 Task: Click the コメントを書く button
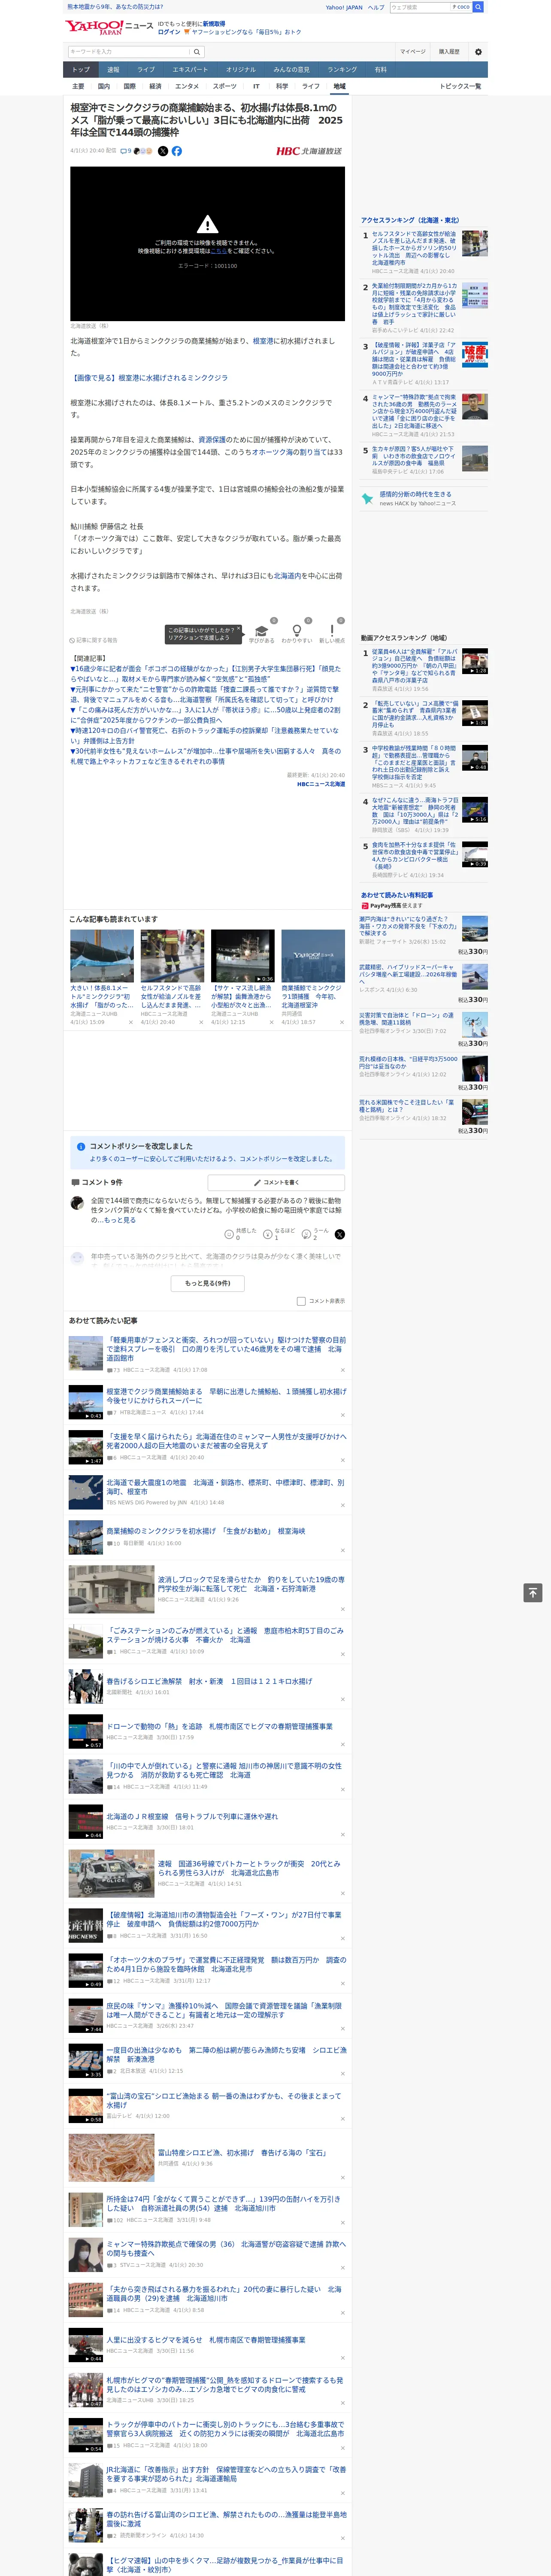[x=276, y=1182]
